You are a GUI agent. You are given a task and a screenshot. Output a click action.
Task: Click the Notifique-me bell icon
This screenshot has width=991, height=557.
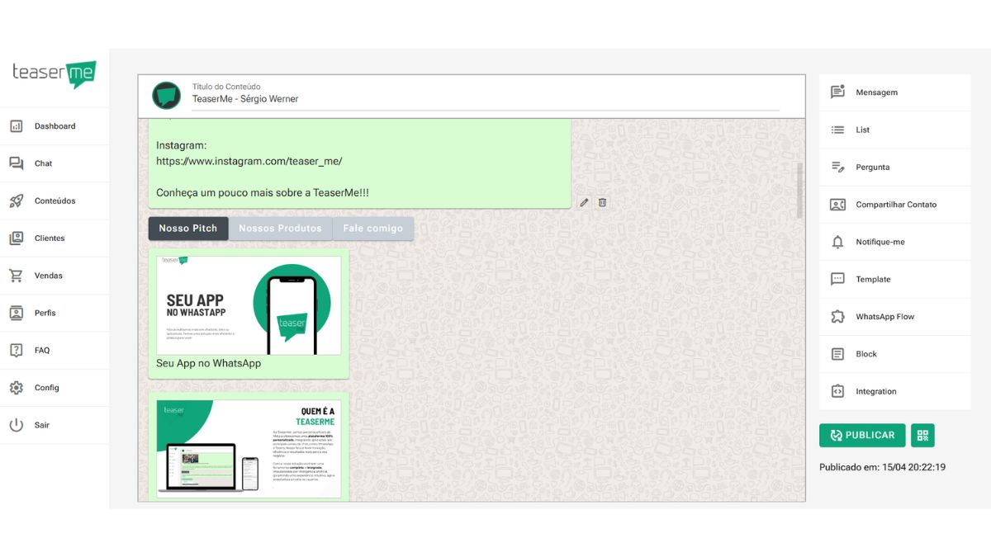click(x=837, y=242)
